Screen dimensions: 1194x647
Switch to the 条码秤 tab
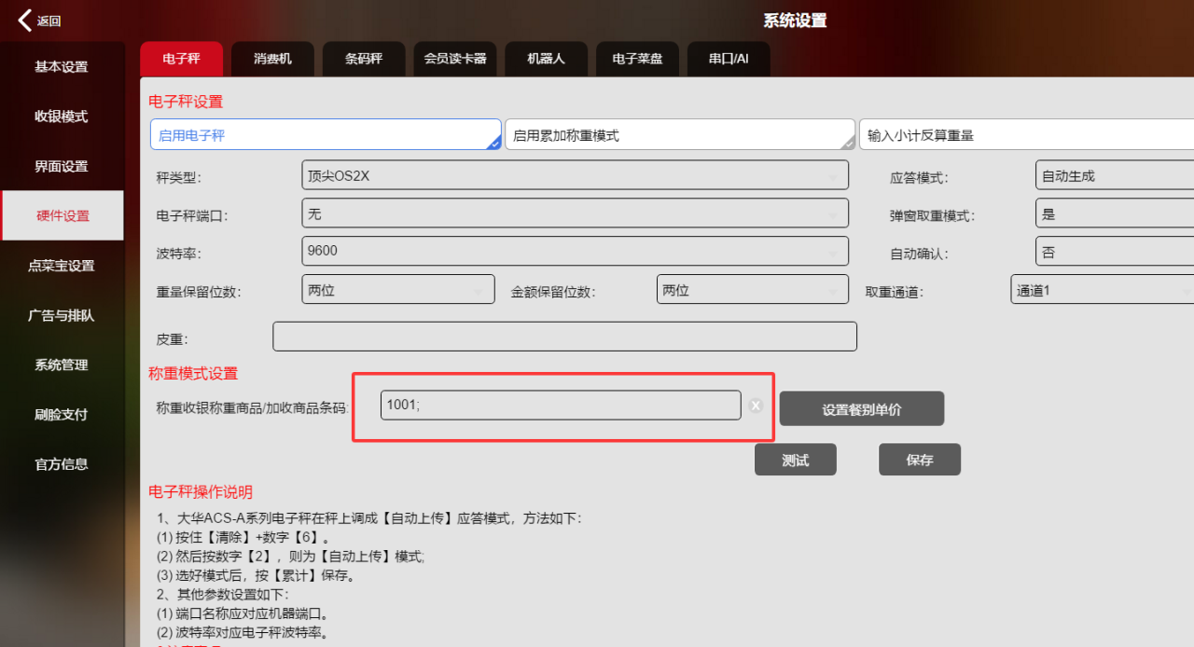pos(364,59)
